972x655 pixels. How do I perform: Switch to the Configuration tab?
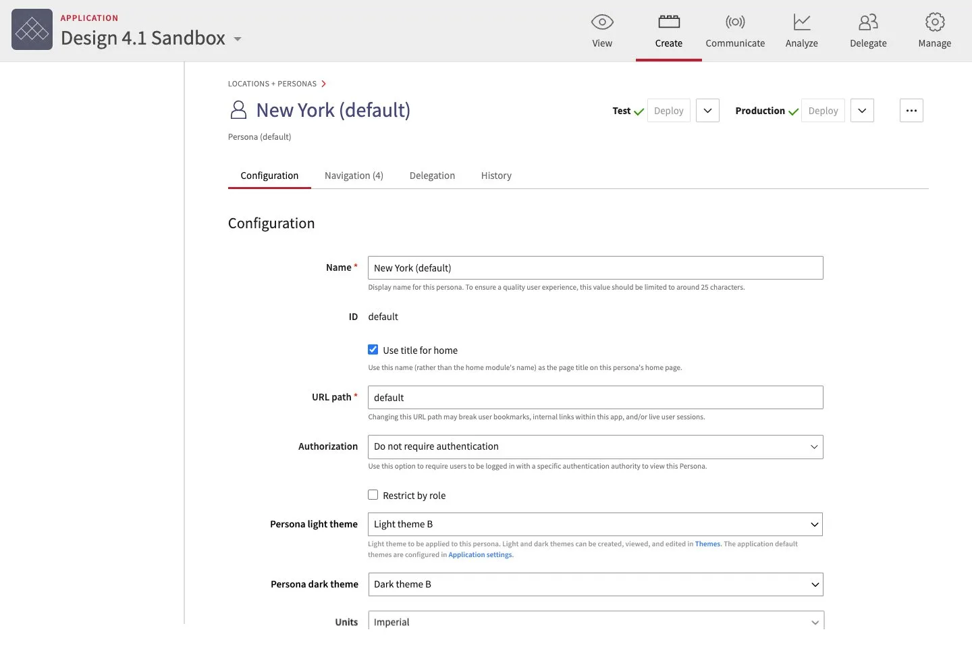(269, 176)
